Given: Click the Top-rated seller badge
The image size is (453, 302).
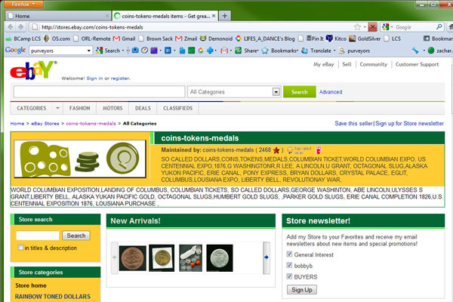Looking at the screenshot, I should click(x=299, y=150).
